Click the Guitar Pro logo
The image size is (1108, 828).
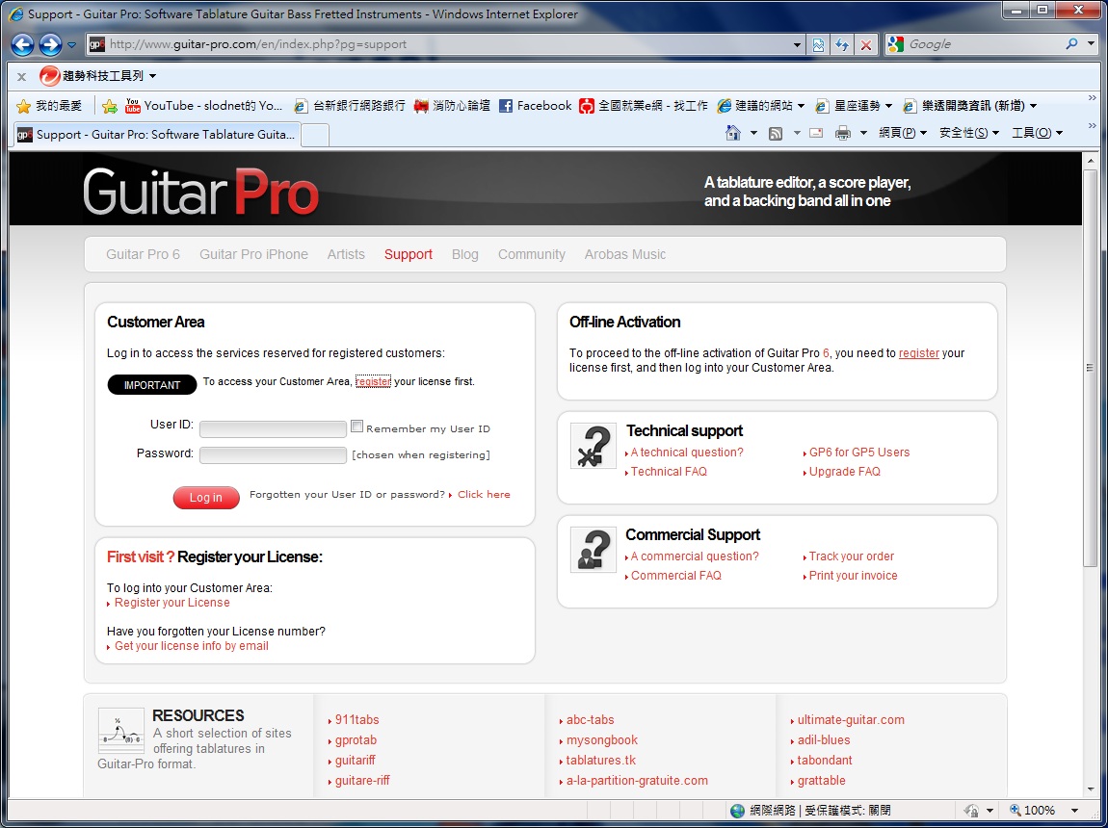pyautogui.click(x=200, y=192)
